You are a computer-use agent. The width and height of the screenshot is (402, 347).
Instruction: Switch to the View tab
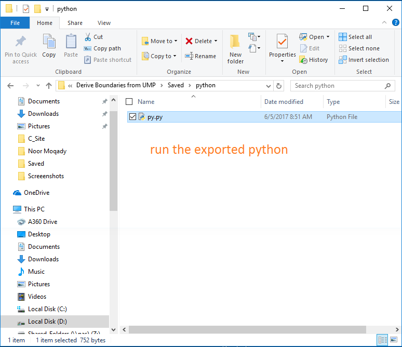pos(104,23)
